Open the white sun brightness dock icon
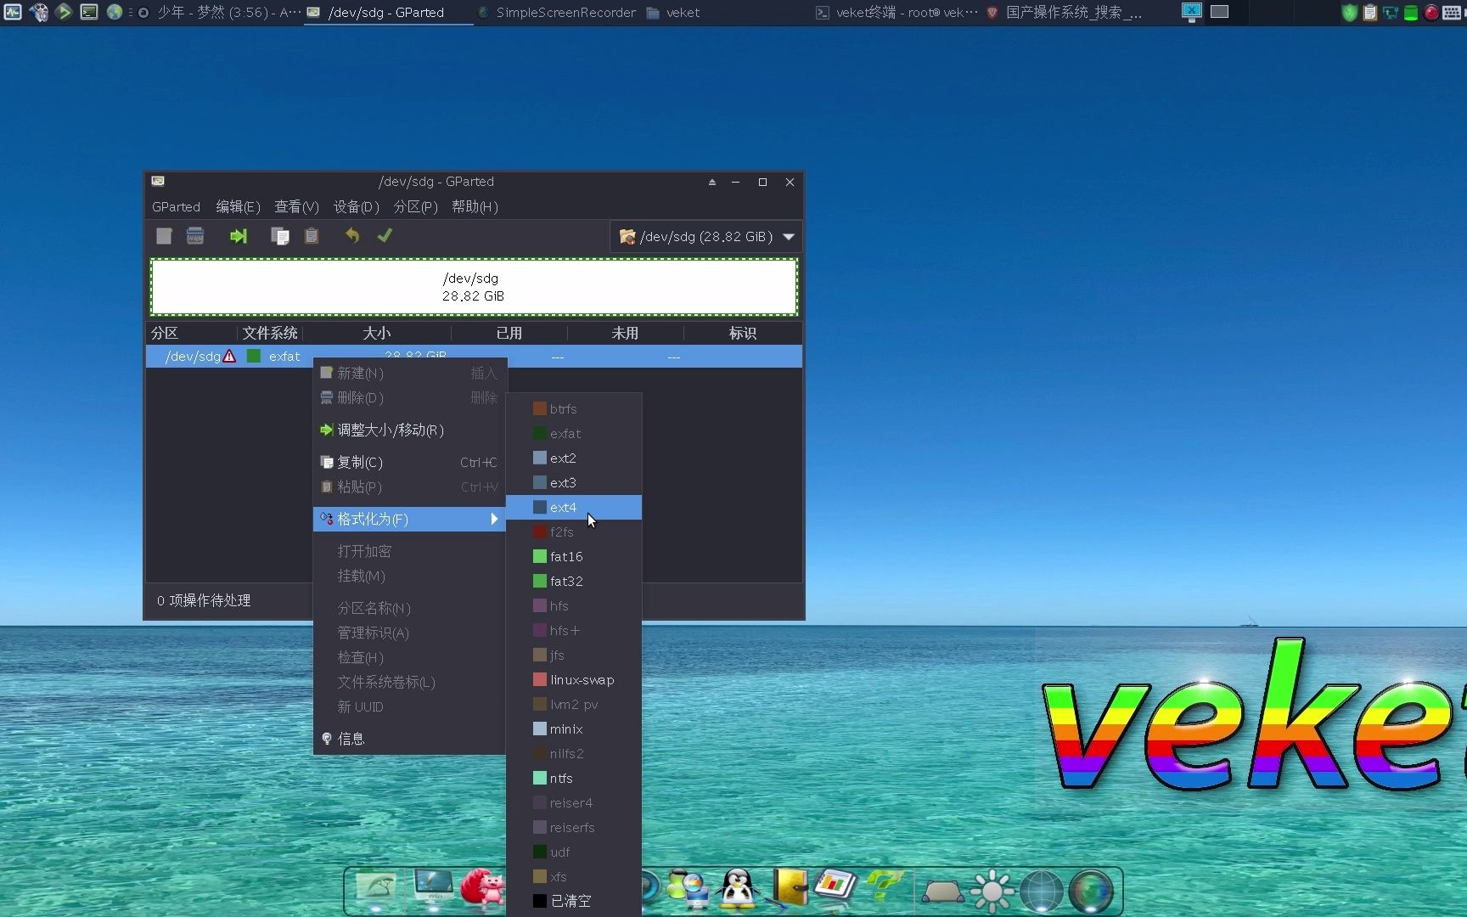 coord(992,892)
